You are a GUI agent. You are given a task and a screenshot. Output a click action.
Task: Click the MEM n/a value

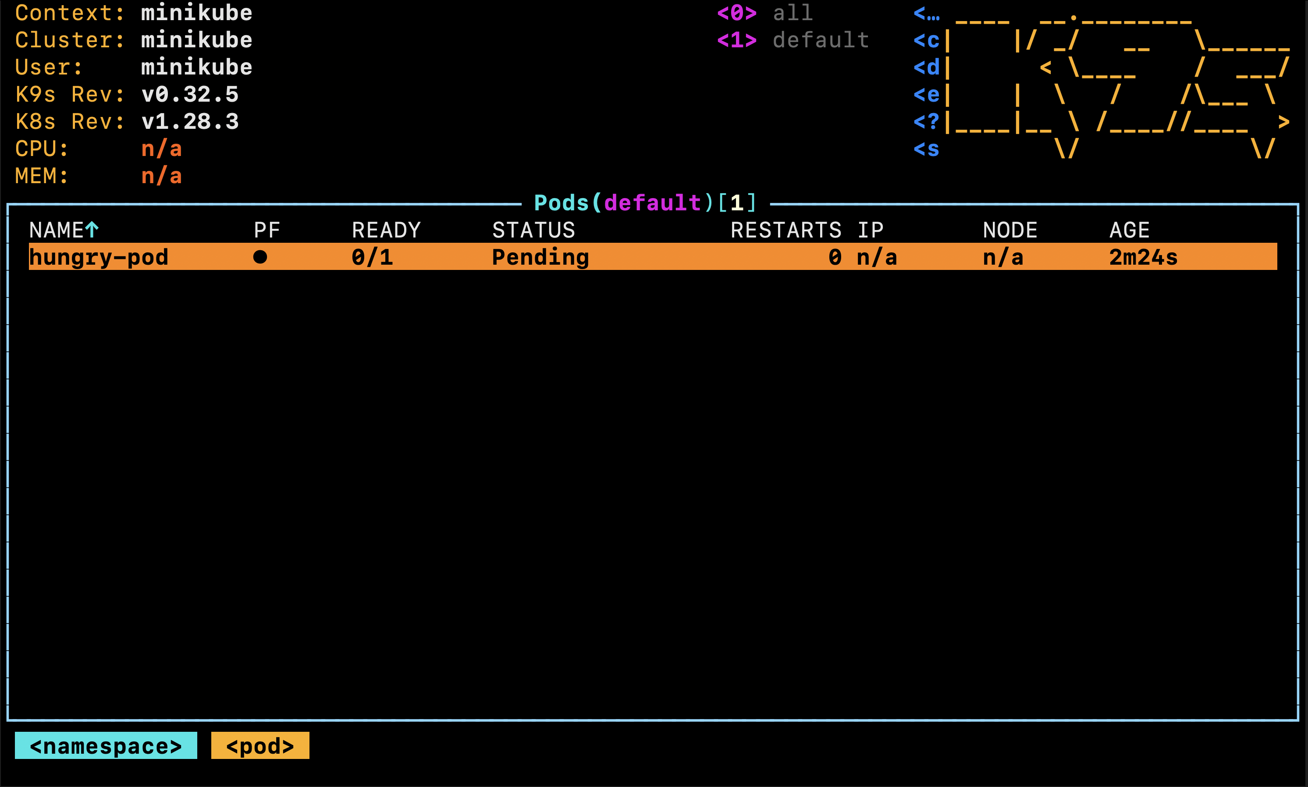pyautogui.click(x=161, y=176)
